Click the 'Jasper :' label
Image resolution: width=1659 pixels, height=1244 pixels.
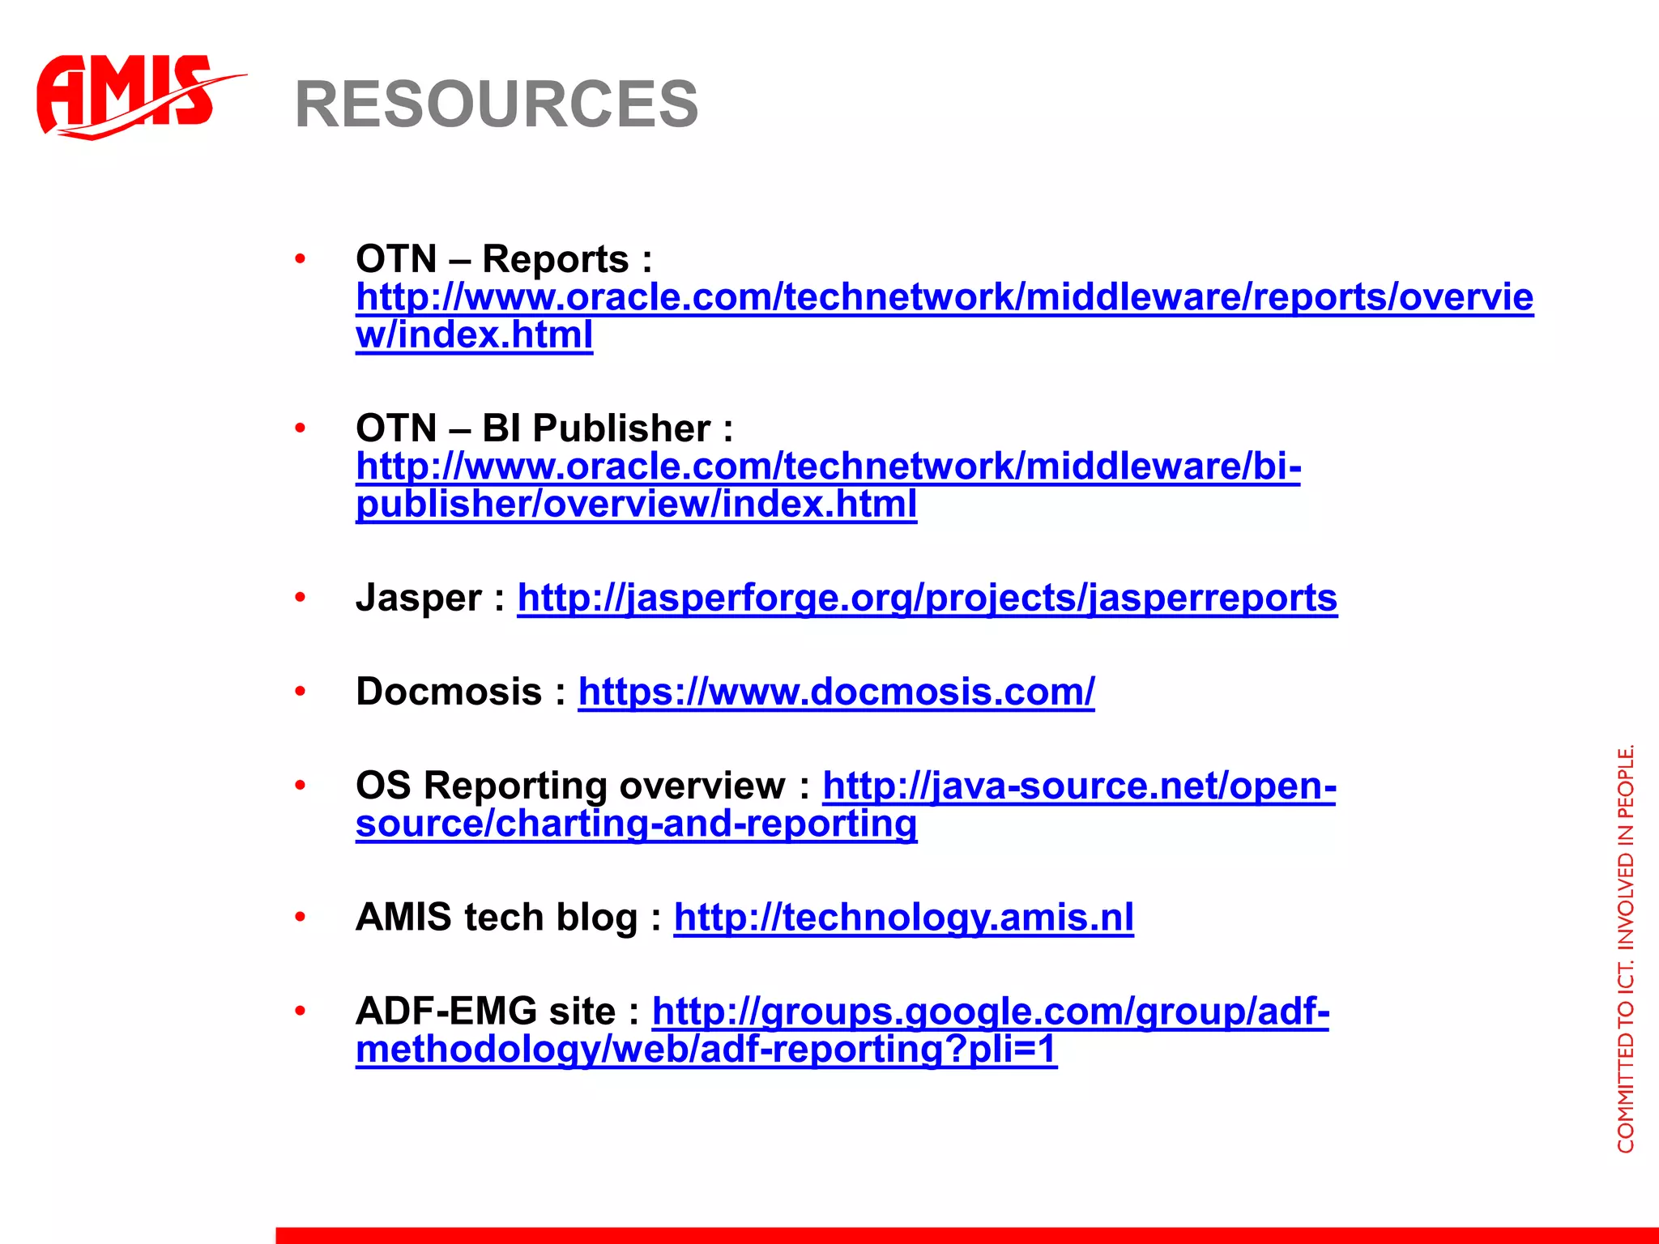(x=430, y=599)
